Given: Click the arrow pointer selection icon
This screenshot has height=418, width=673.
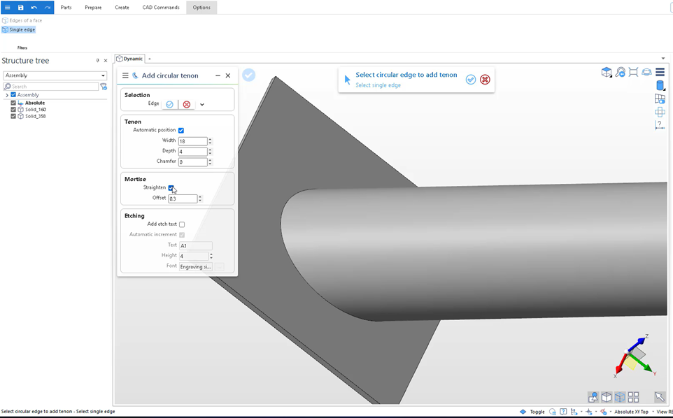Looking at the screenshot, I should [x=659, y=397].
